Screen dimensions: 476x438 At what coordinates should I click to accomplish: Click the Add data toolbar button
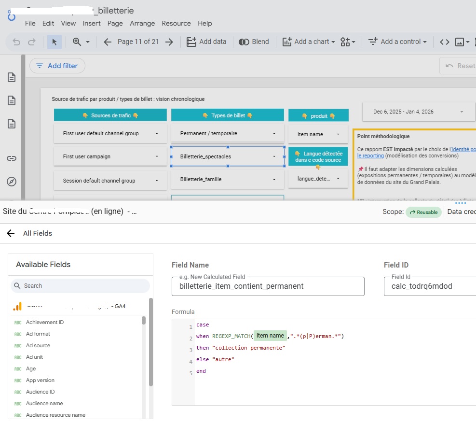(206, 42)
